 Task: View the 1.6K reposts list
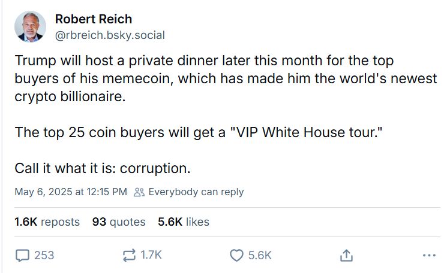tap(47, 222)
